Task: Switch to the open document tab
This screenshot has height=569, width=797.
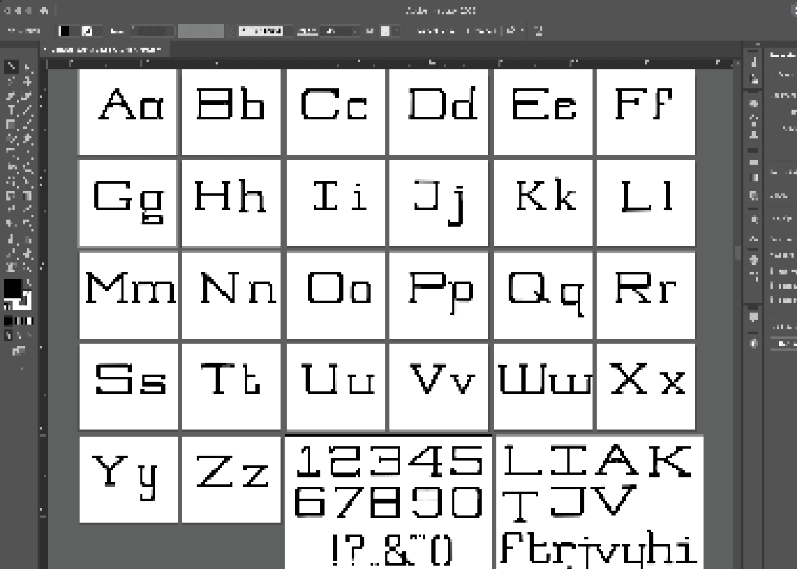Action: [x=107, y=50]
